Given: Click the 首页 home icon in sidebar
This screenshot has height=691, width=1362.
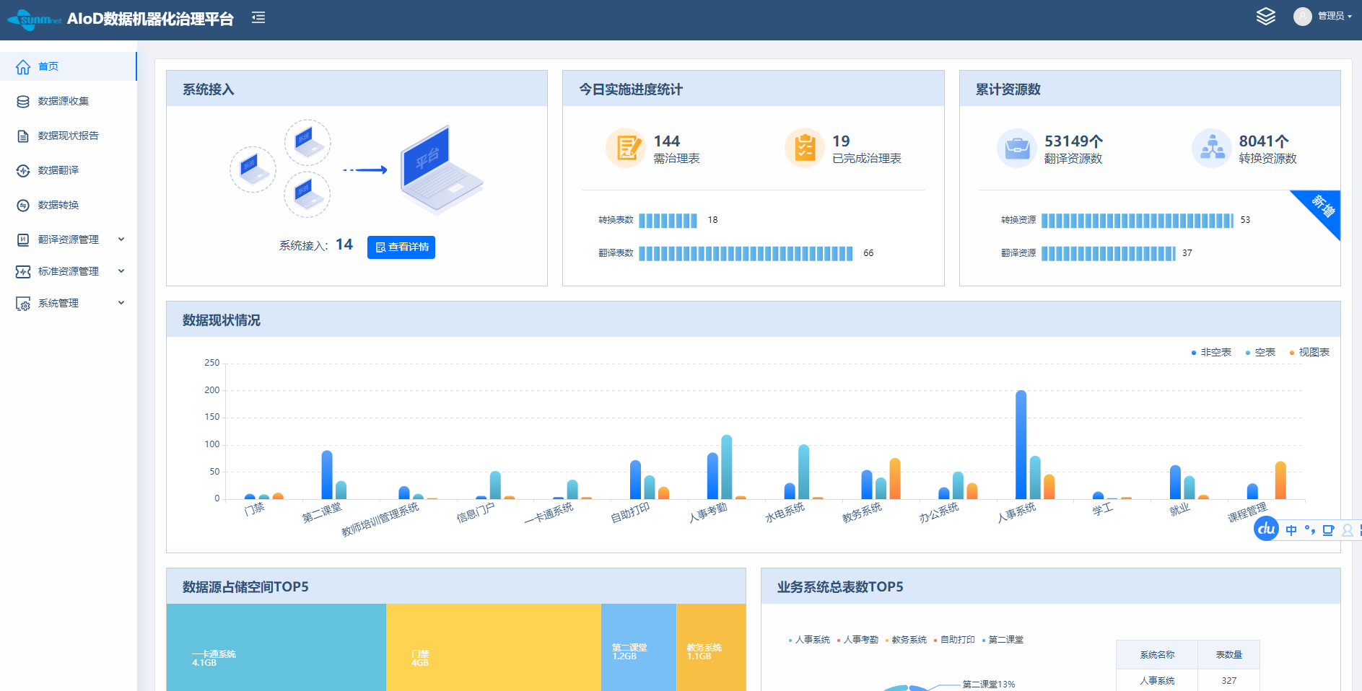Looking at the screenshot, I should [x=23, y=67].
